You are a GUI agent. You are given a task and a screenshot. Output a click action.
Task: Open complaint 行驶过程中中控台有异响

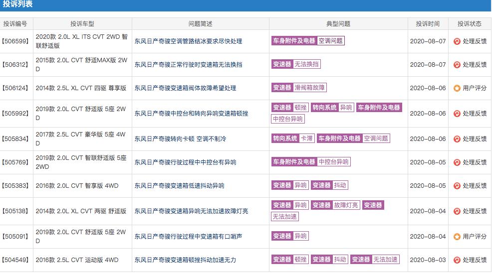coord(186,162)
